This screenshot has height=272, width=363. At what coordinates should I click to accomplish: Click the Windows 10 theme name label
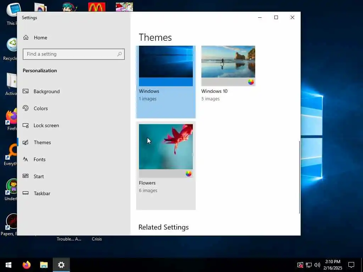(214, 91)
